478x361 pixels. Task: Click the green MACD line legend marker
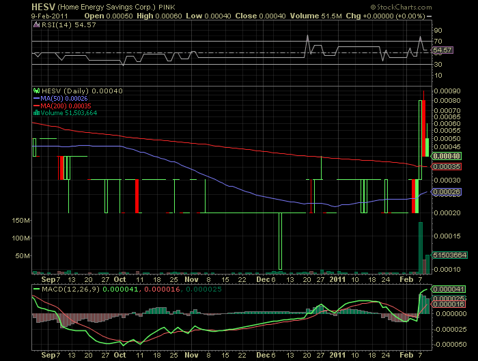(37, 289)
